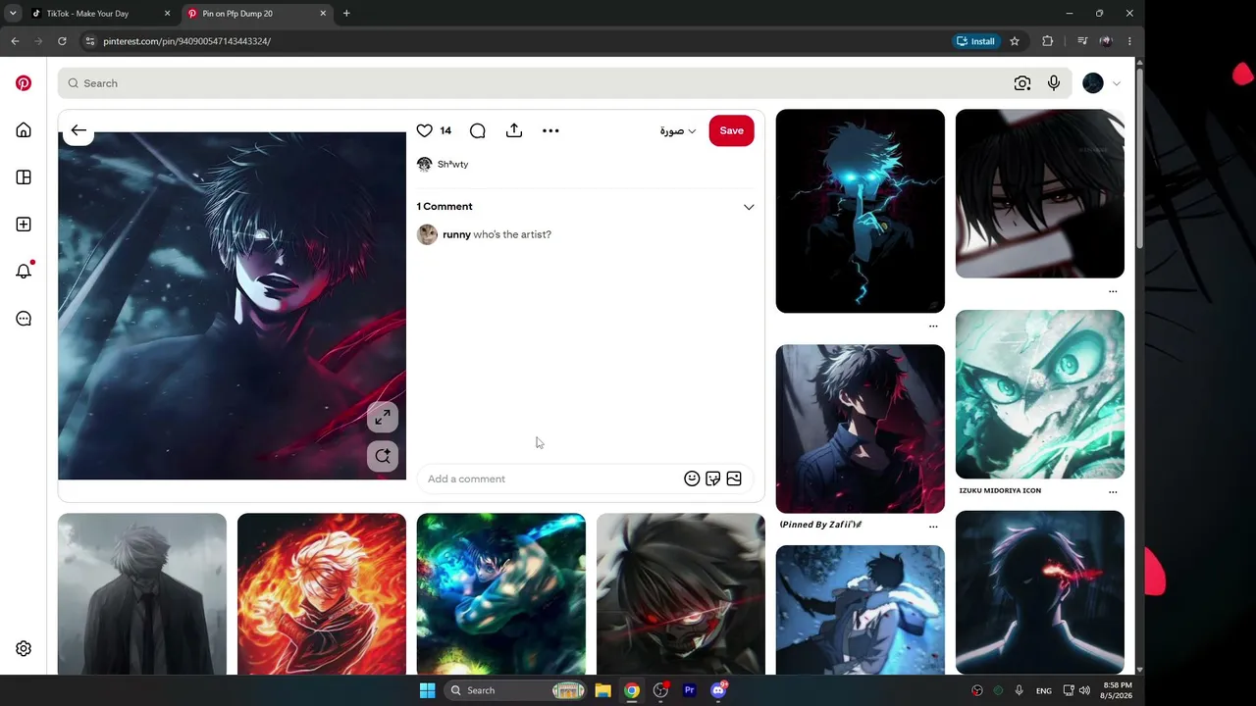Open the green-eyed Izuku Midoriya pin thumbnail
The height and width of the screenshot is (706, 1256).
pos(1040,394)
